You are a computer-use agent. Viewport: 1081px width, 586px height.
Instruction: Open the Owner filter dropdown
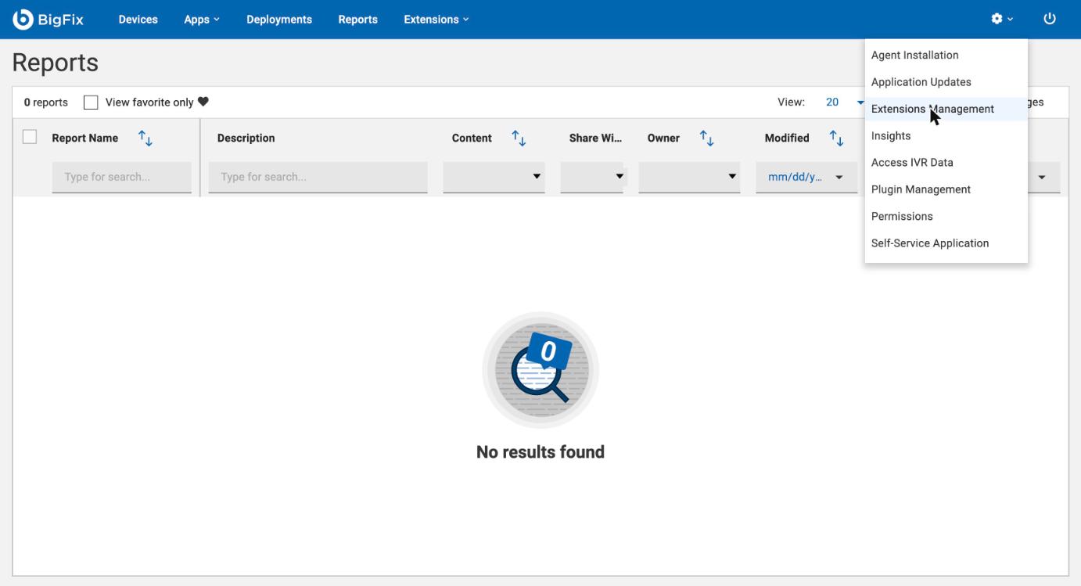click(689, 177)
